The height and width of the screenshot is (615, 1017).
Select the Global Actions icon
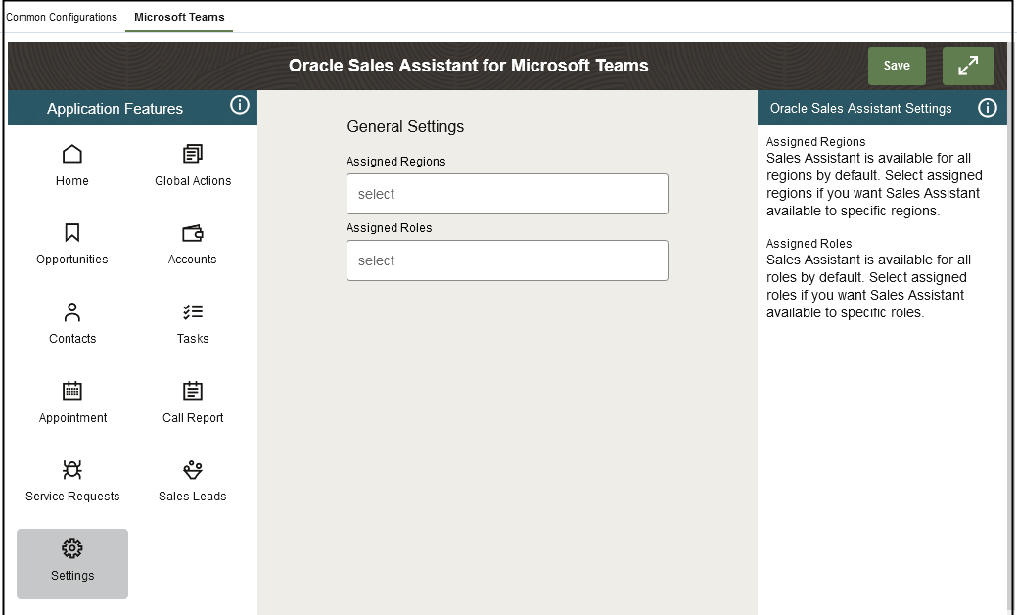click(x=193, y=154)
